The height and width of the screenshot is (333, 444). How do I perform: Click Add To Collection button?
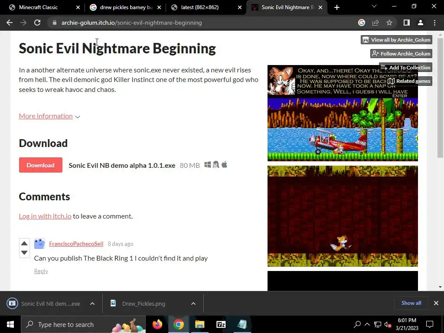coord(405,67)
